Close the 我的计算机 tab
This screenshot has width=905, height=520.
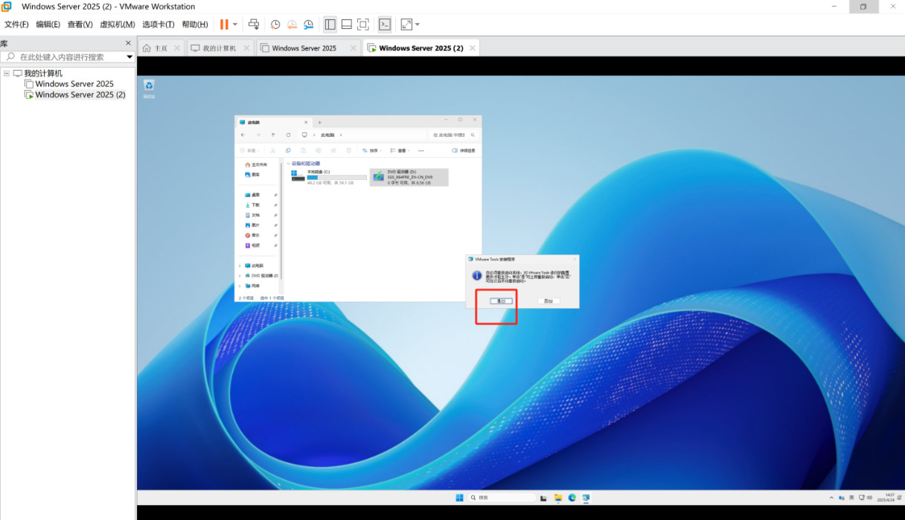pos(246,48)
